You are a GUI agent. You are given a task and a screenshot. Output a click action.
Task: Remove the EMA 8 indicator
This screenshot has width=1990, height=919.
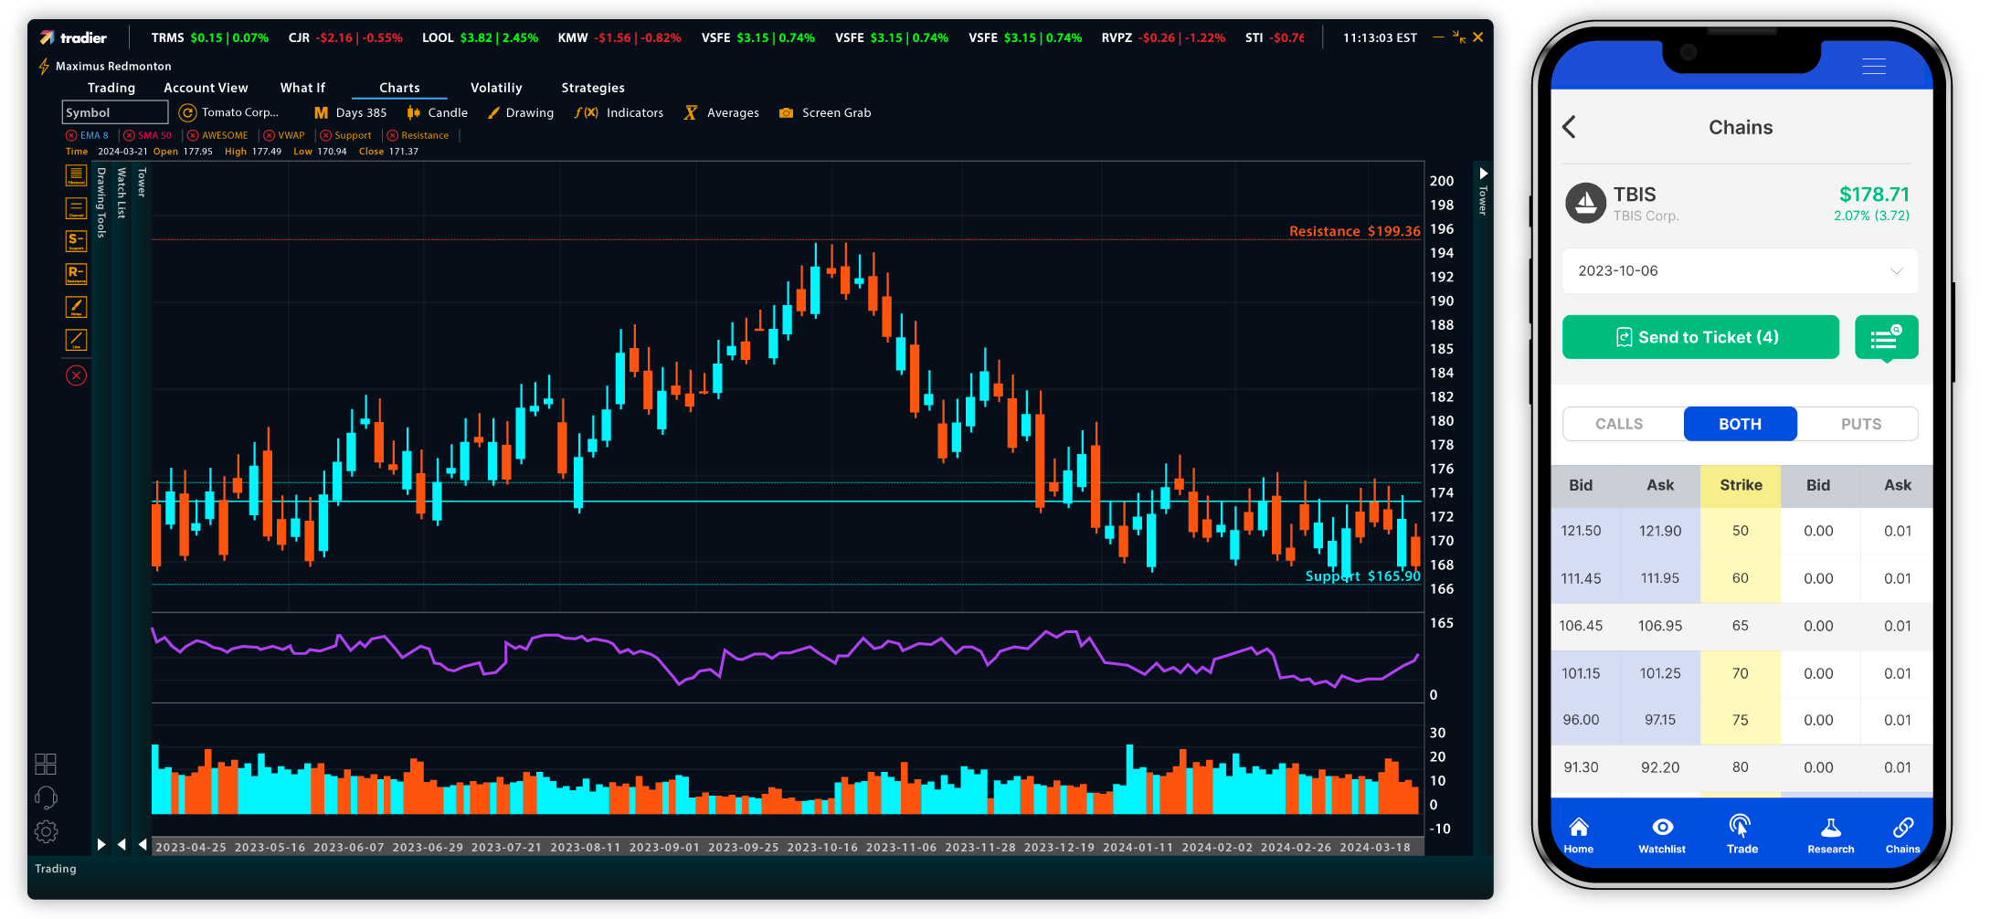[x=71, y=135]
